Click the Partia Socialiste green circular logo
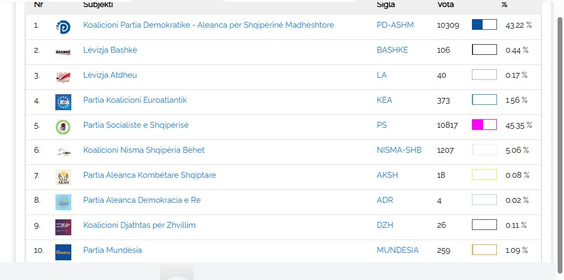 pos(63,127)
